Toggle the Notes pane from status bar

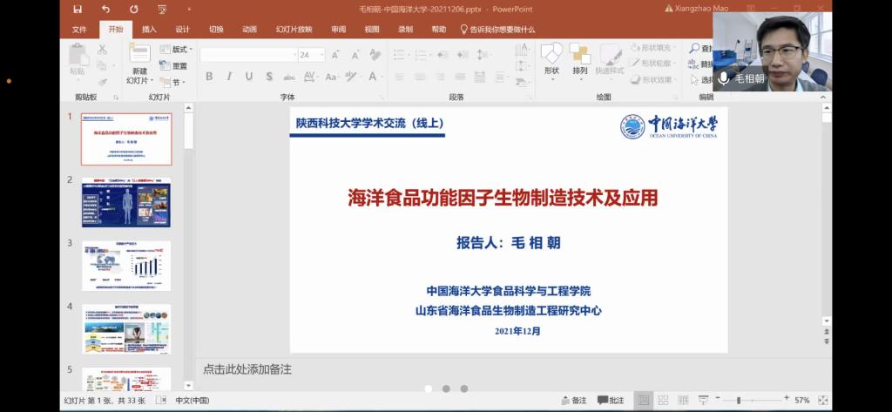coord(573,401)
